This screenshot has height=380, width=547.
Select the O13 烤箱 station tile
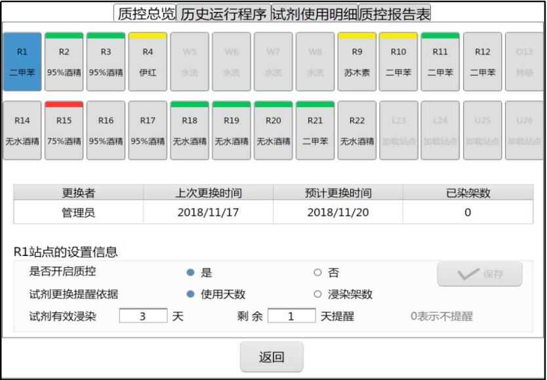pos(524,61)
